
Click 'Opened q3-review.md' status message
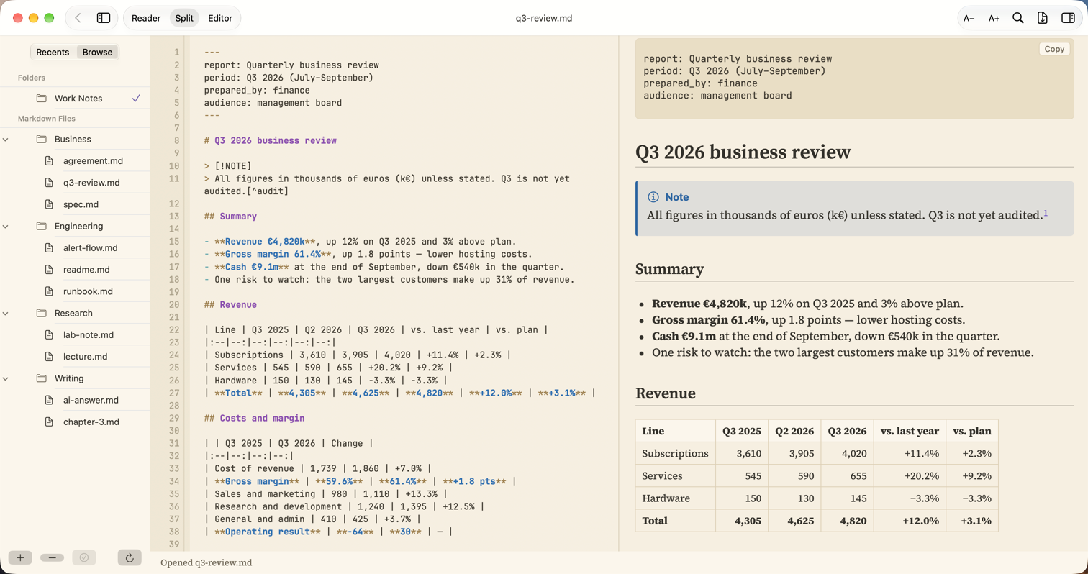207,562
